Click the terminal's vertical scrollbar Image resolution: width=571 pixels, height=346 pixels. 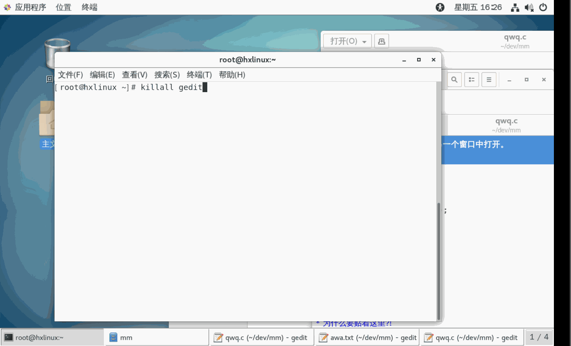[438, 258]
